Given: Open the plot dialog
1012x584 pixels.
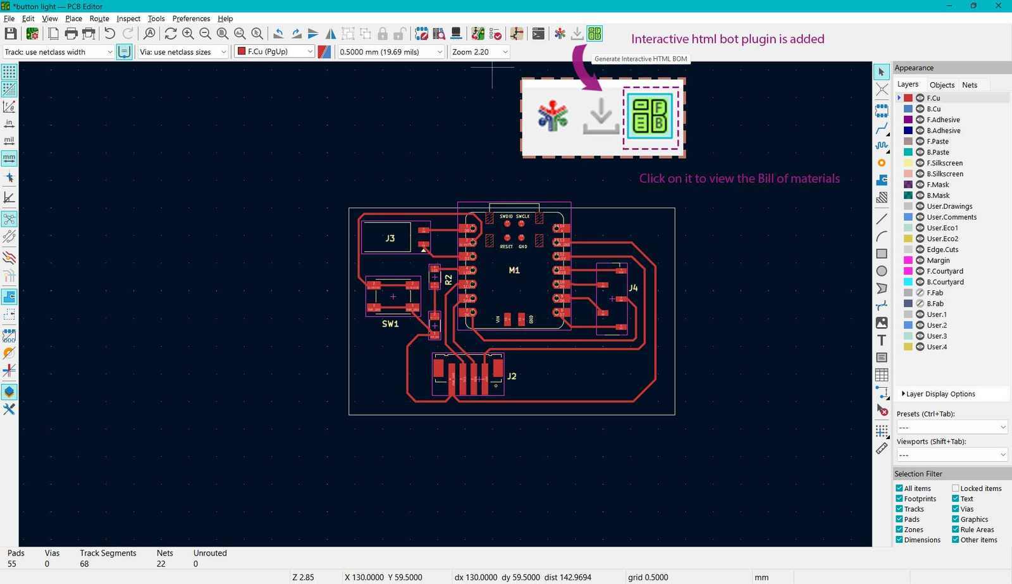Looking at the screenshot, I should (x=90, y=34).
